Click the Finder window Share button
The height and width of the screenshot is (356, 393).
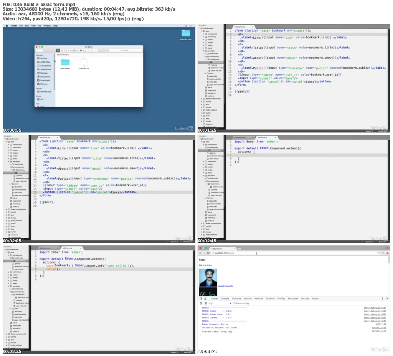pyautogui.click(x=89, y=50)
